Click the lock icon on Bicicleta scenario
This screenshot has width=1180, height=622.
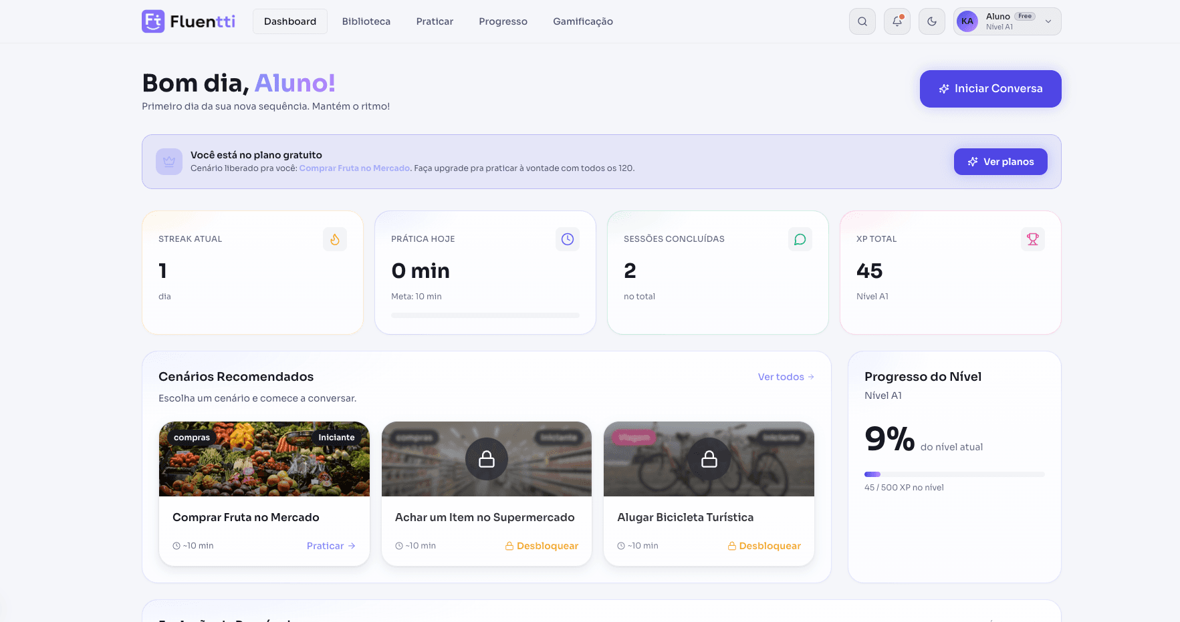pos(709,459)
